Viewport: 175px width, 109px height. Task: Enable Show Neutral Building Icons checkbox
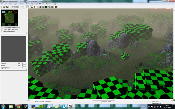2,27
